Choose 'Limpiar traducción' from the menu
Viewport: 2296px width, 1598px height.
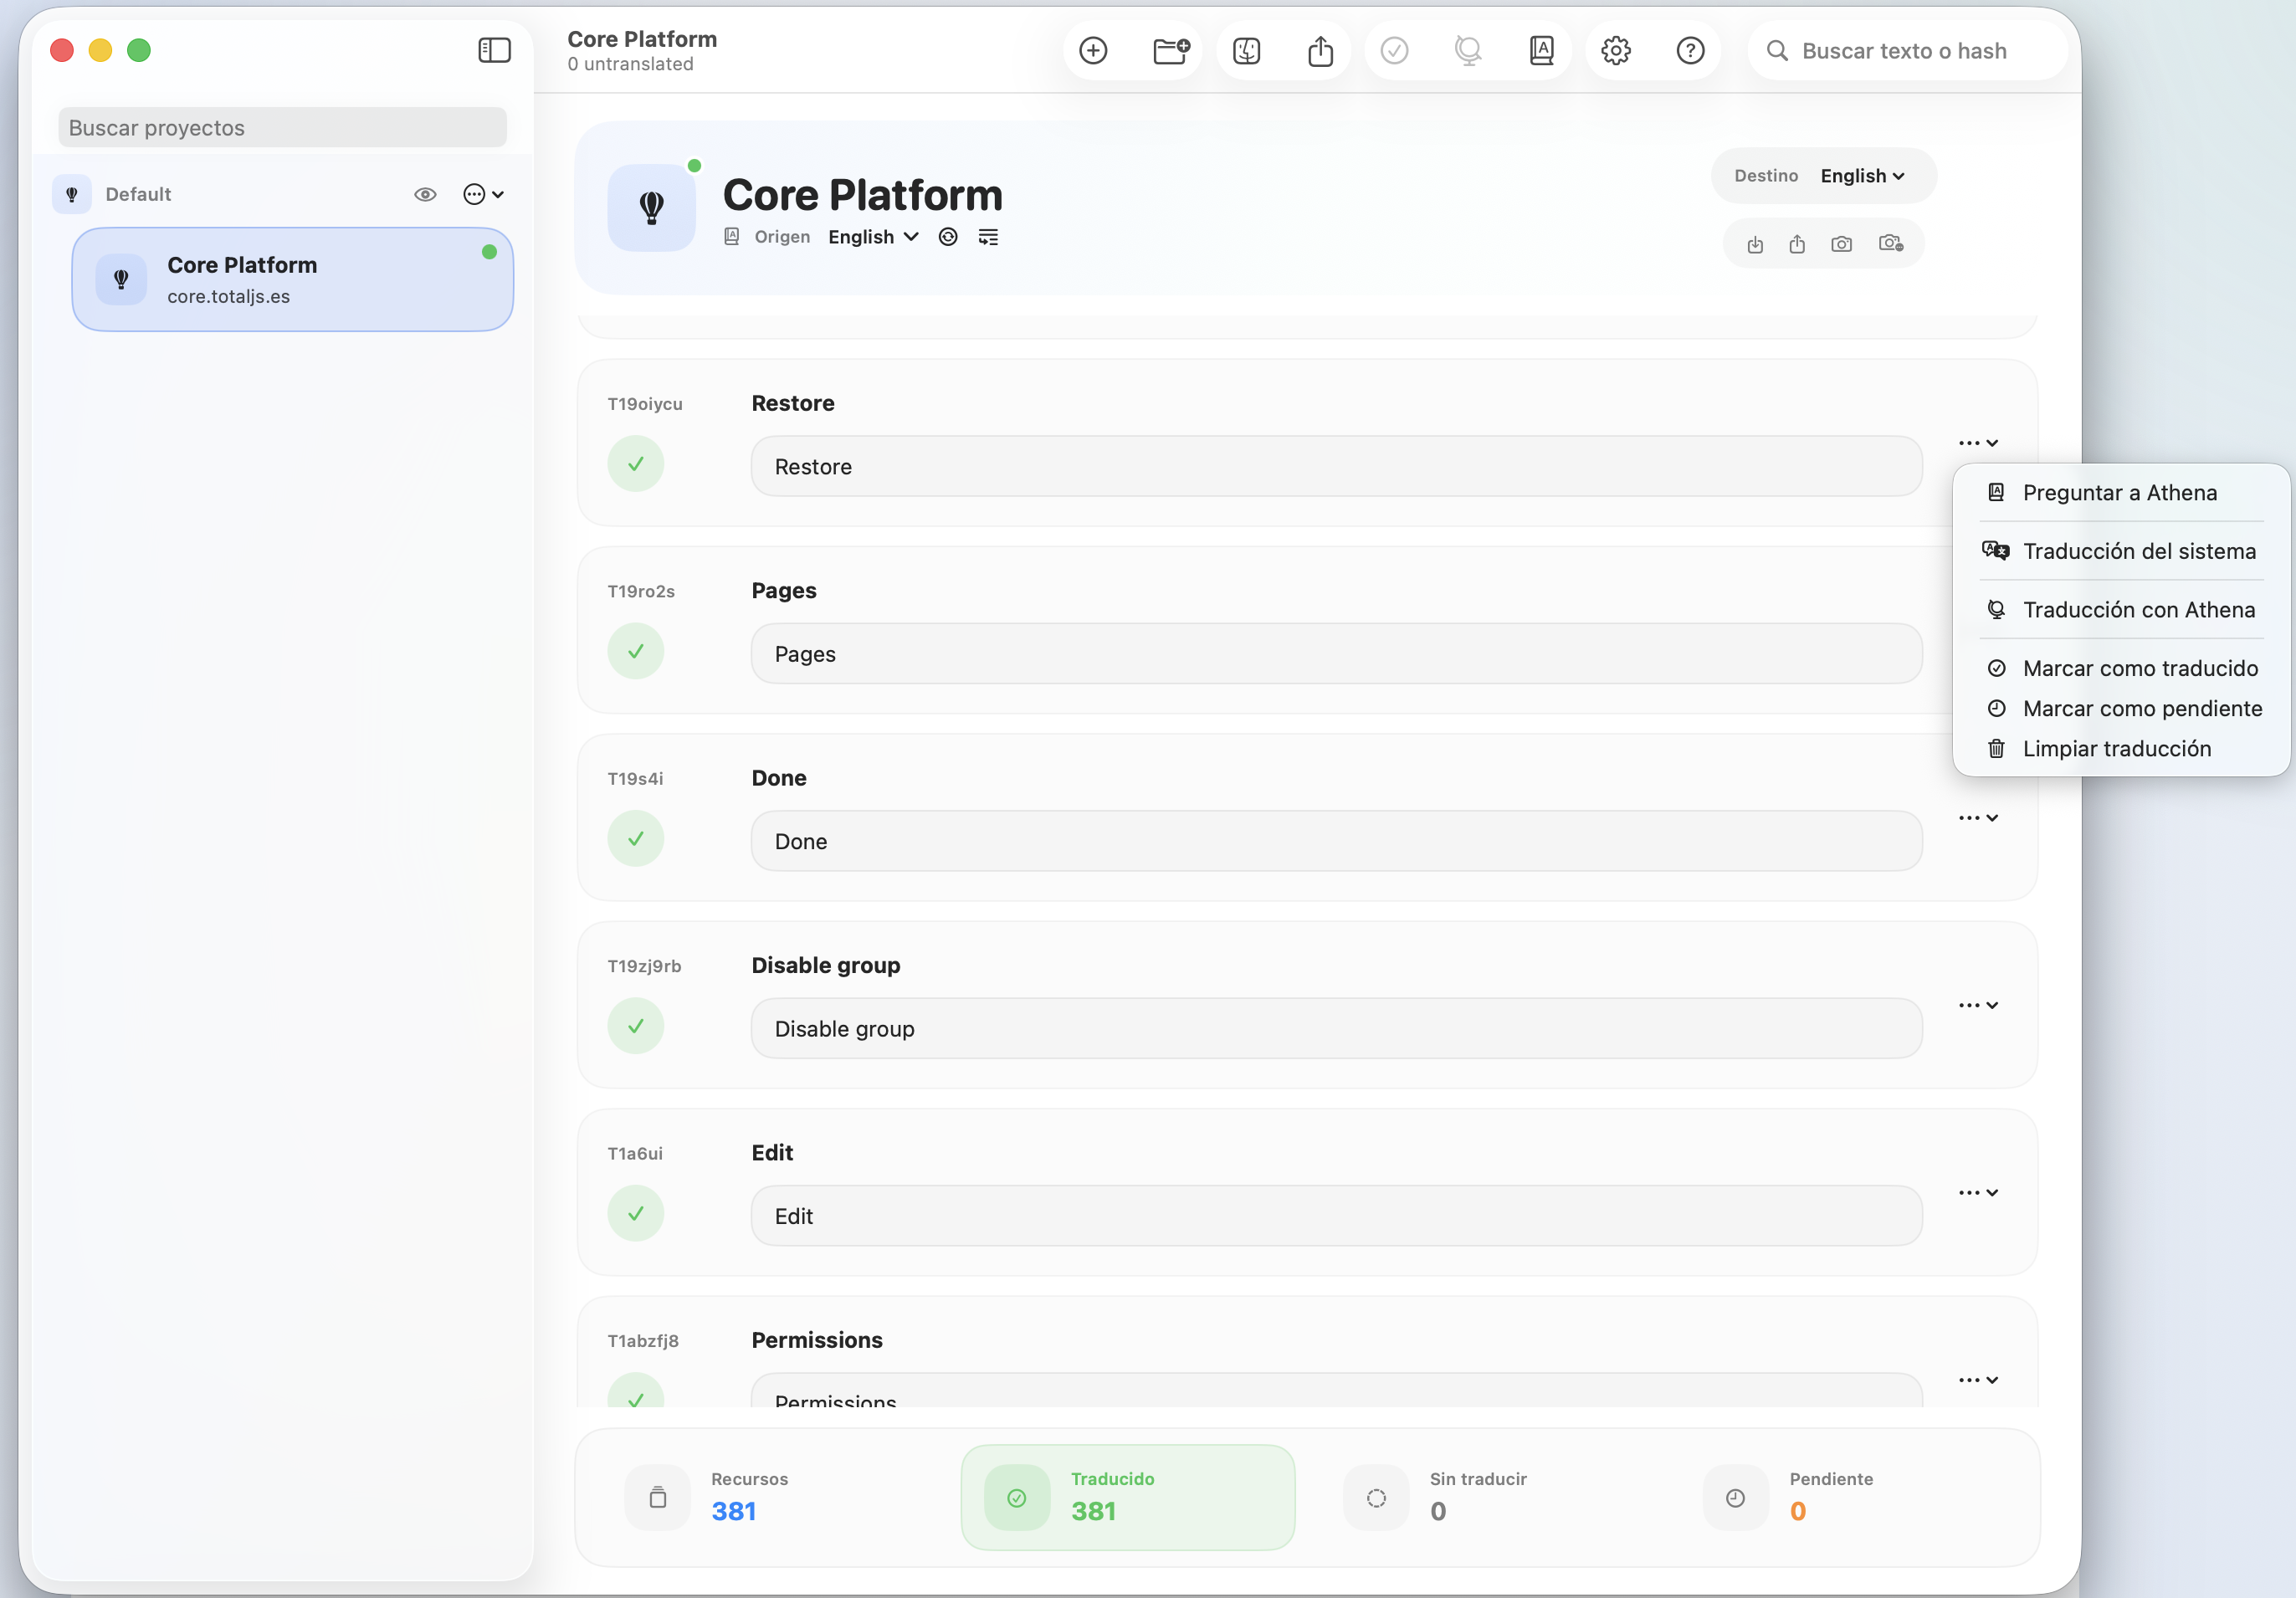coord(2117,748)
